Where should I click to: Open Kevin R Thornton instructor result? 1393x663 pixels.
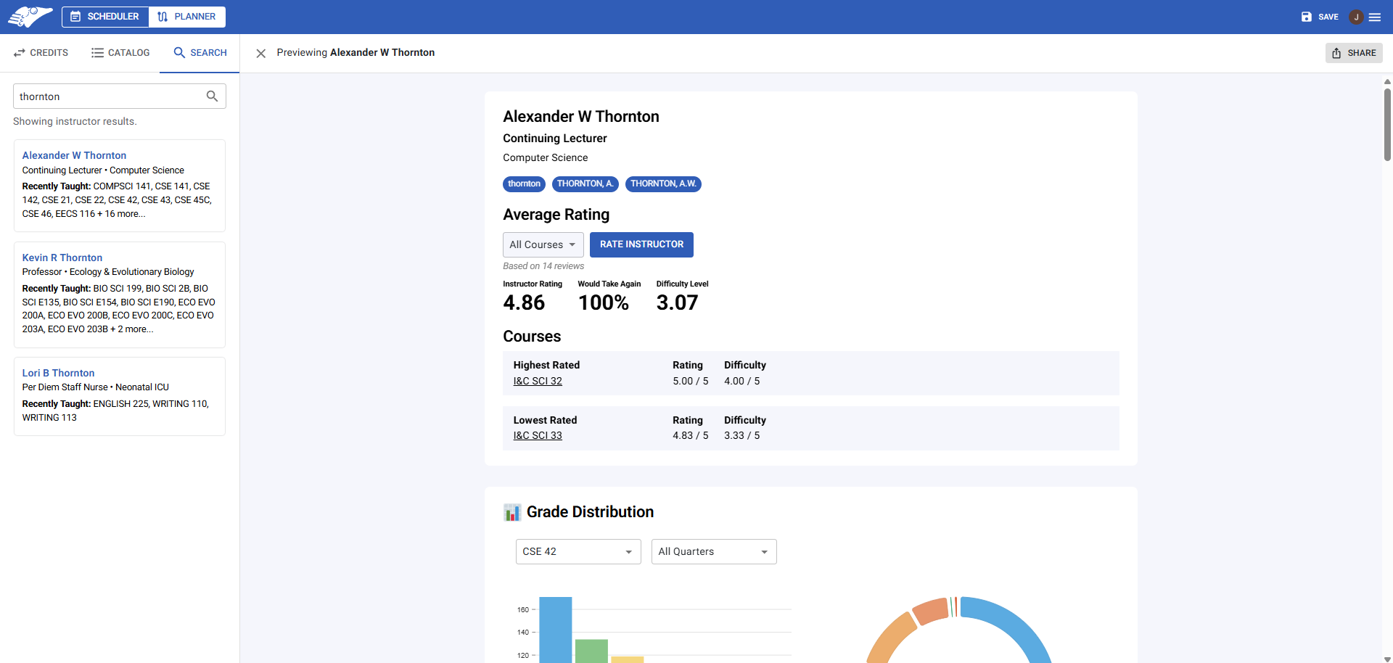(62, 258)
